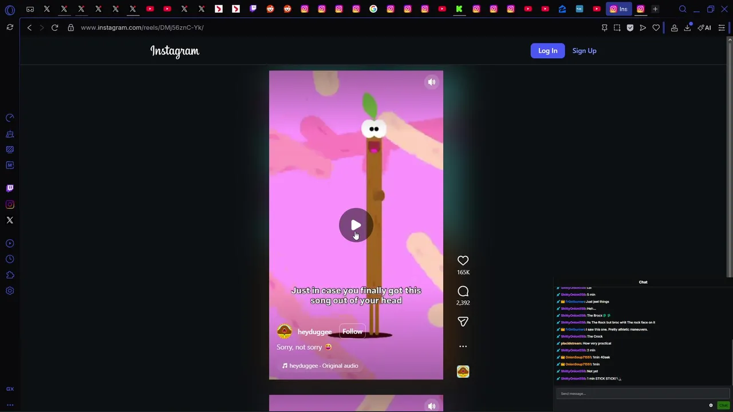The image size is (733, 412).
Task: Open the downloads icon in the toolbar
Action: 688,27
